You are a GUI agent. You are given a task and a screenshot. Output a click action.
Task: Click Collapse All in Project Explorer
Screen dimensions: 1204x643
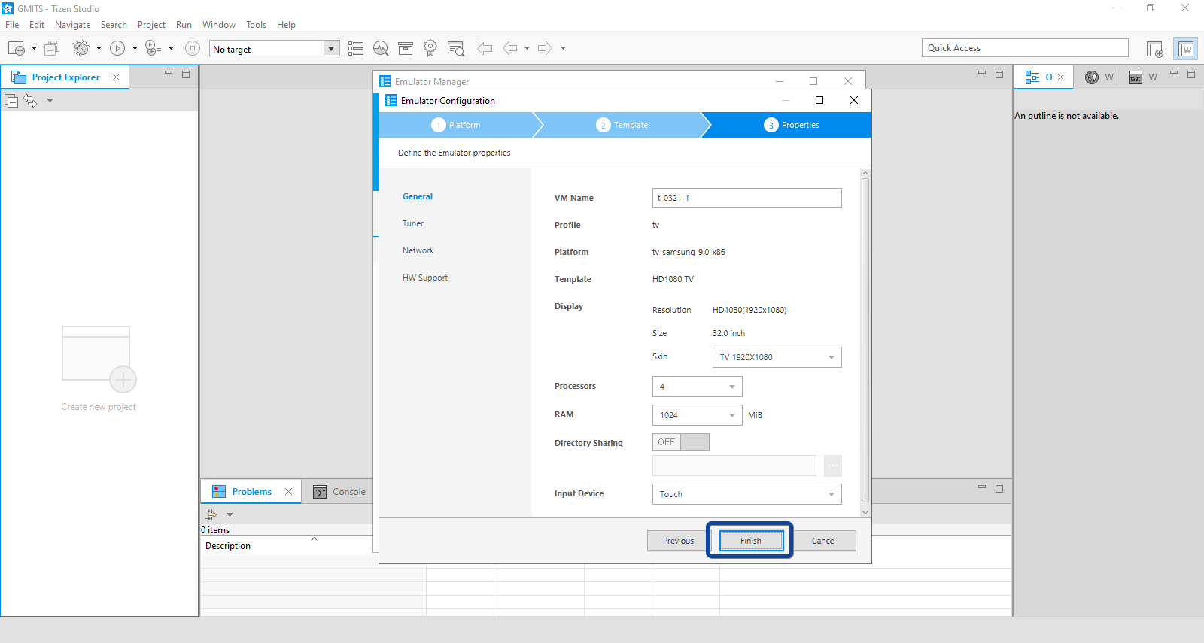(11, 100)
